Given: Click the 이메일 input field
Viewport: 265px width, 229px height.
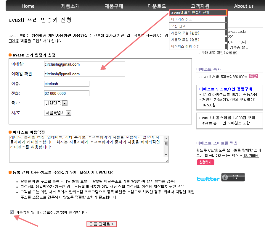Looking at the screenshot, I should coord(84,64).
